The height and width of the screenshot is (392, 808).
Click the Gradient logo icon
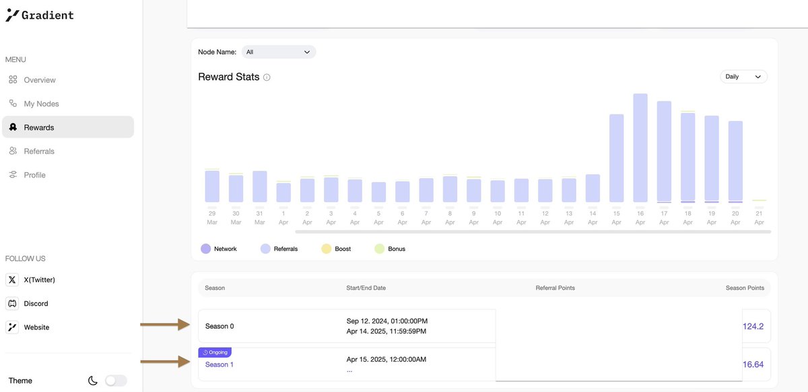[x=12, y=15]
